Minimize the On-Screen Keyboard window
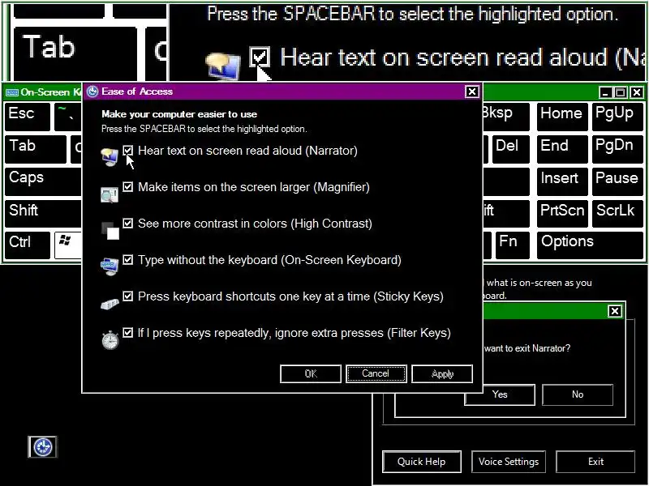Viewport: 649px width, 486px height. pos(605,92)
